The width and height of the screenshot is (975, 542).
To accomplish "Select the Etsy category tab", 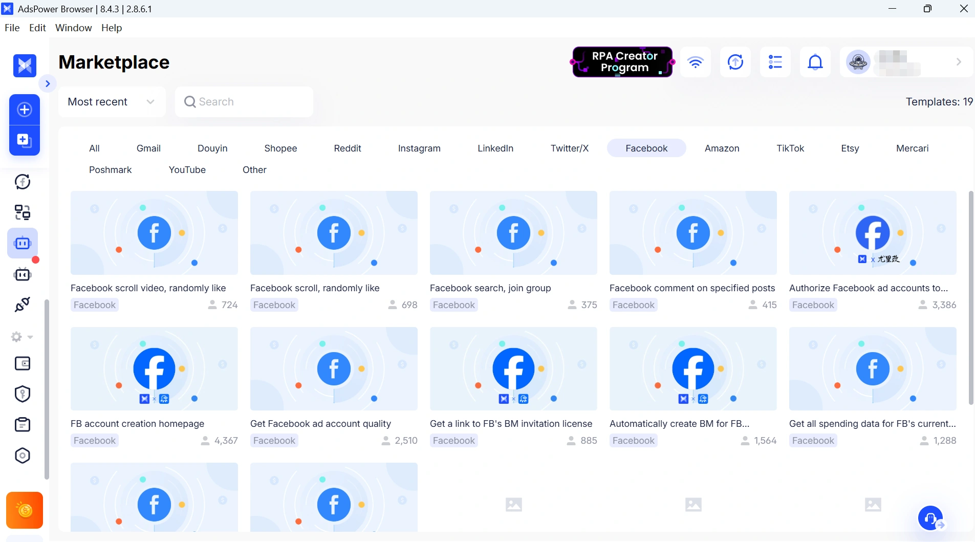I will click(850, 148).
